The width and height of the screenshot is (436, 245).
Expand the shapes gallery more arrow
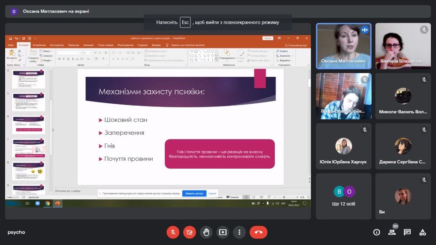click(217, 60)
